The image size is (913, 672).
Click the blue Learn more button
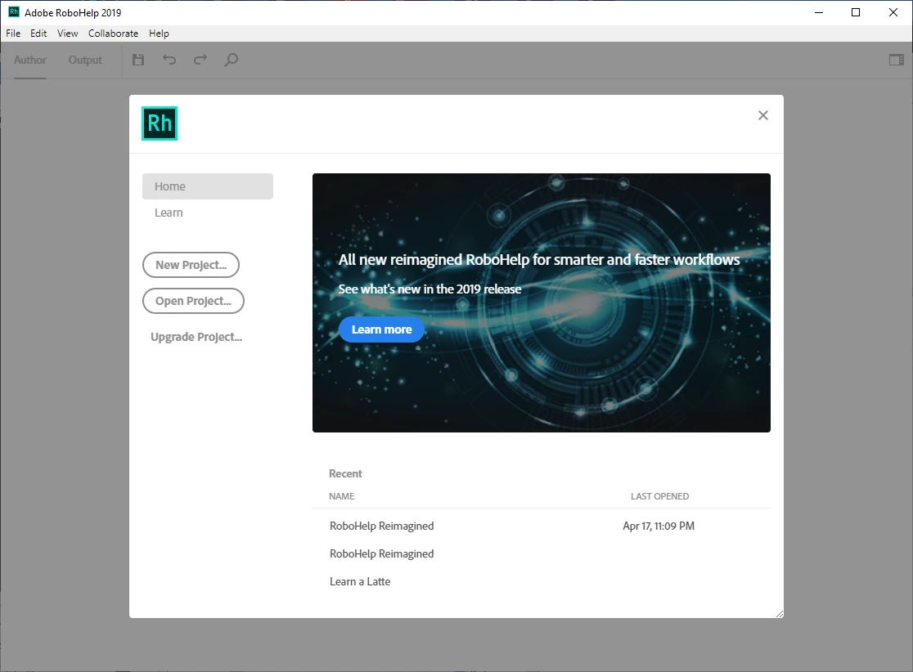pos(381,329)
